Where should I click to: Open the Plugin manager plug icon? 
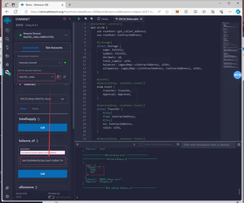[x=7, y=188]
